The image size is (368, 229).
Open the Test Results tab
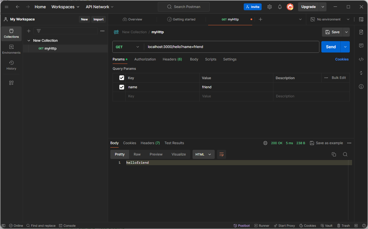point(174,143)
